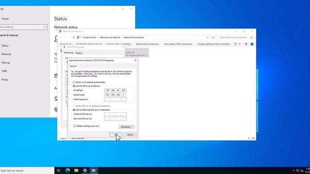Expand the address bar history dropdown
Screen dimensions: 310x174
207,38
